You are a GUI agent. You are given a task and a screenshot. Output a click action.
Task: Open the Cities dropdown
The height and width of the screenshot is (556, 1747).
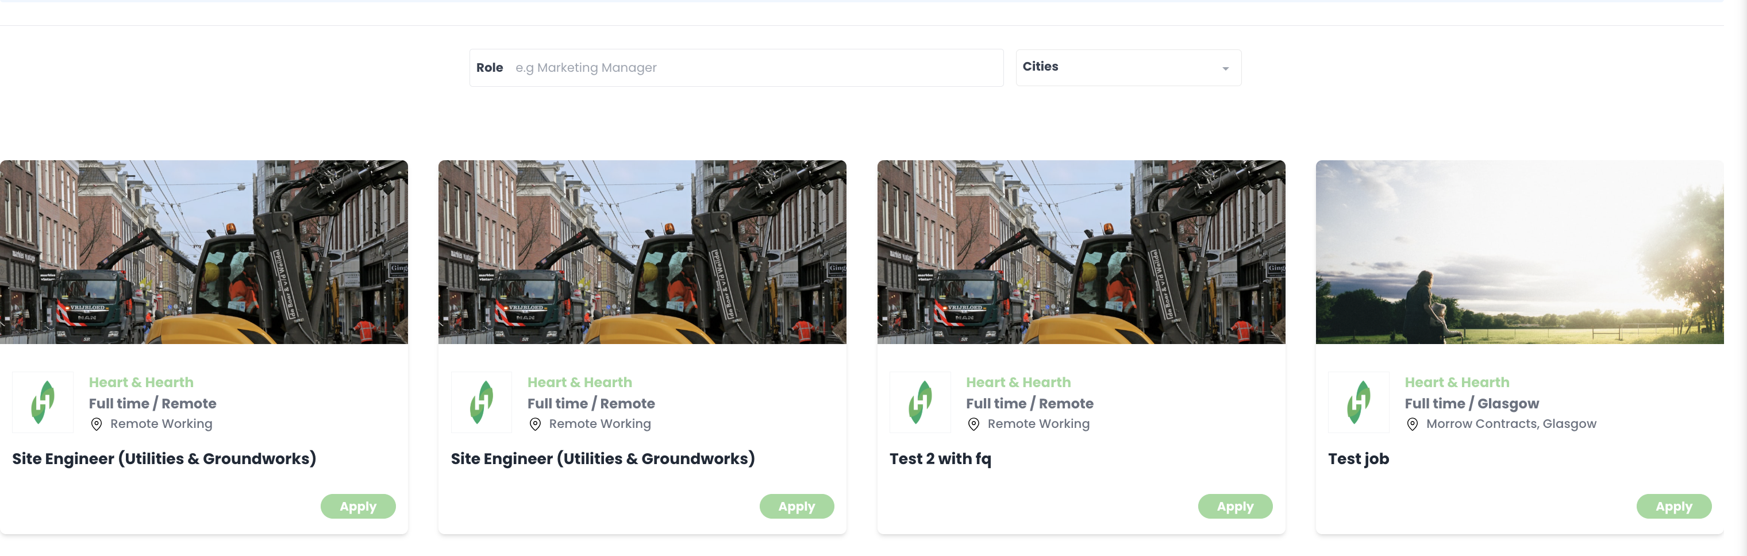pyautogui.click(x=1129, y=67)
